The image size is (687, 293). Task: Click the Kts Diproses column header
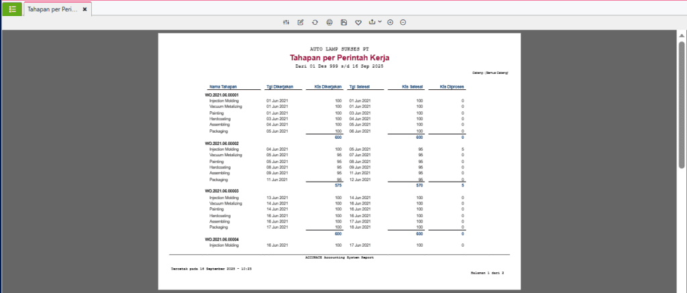coord(452,86)
